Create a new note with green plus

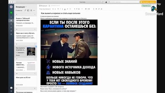[x=11, y=13]
